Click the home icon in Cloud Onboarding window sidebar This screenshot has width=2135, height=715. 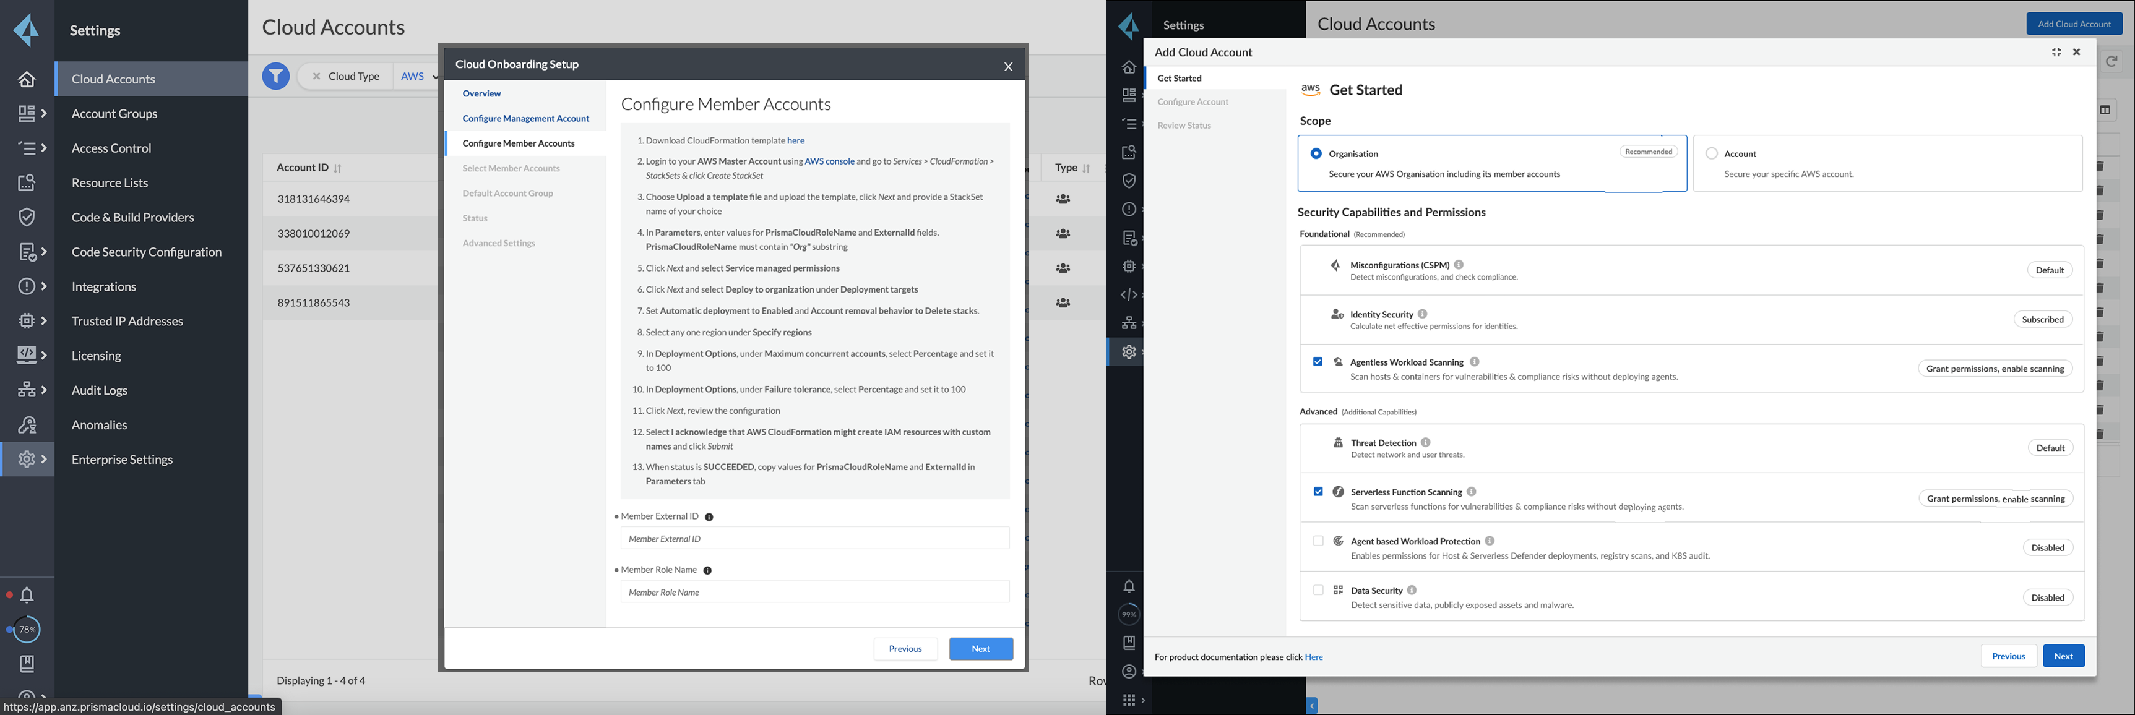pyautogui.click(x=27, y=79)
